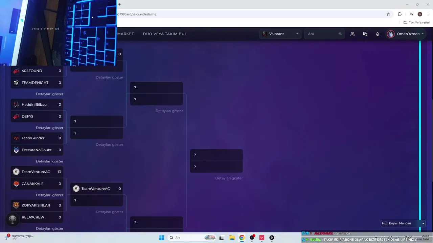Bookmark this page with the star icon
This screenshot has height=243, width=433.
388,14
